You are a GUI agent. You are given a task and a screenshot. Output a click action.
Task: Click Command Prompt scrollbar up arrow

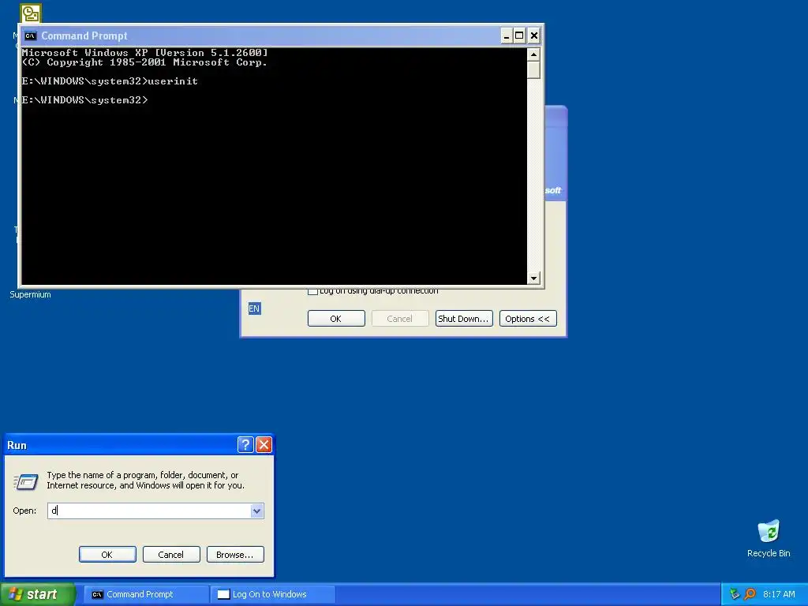click(533, 54)
